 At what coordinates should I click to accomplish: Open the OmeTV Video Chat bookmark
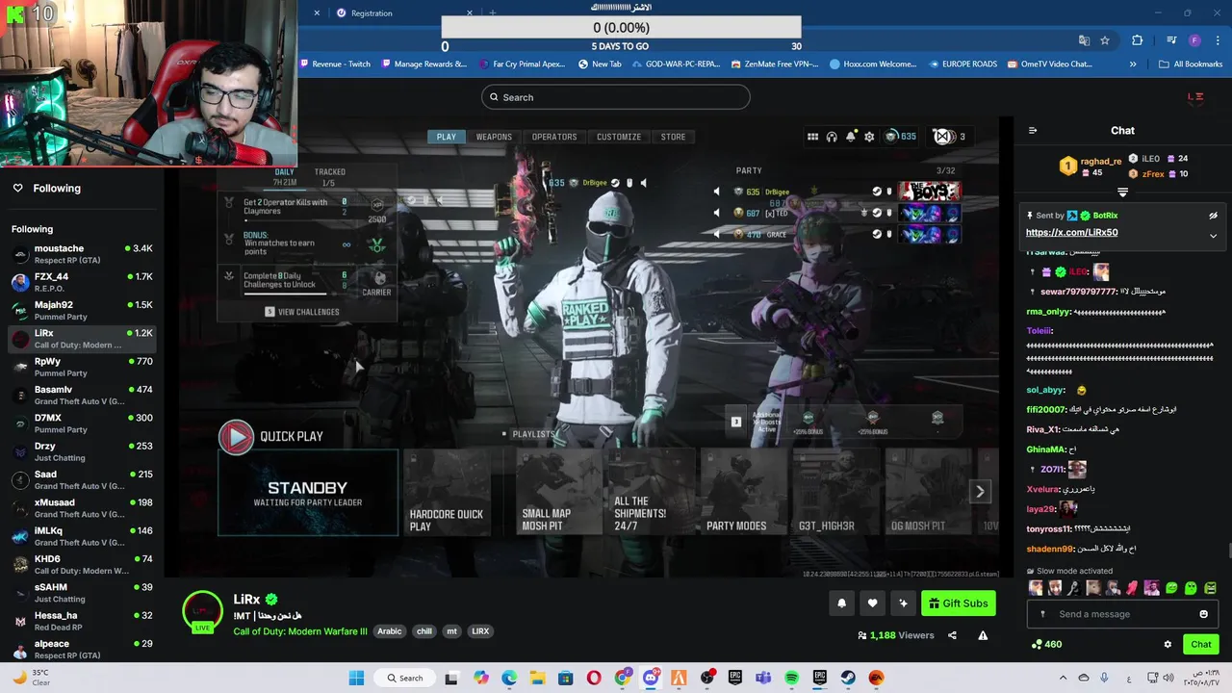click(x=1050, y=64)
